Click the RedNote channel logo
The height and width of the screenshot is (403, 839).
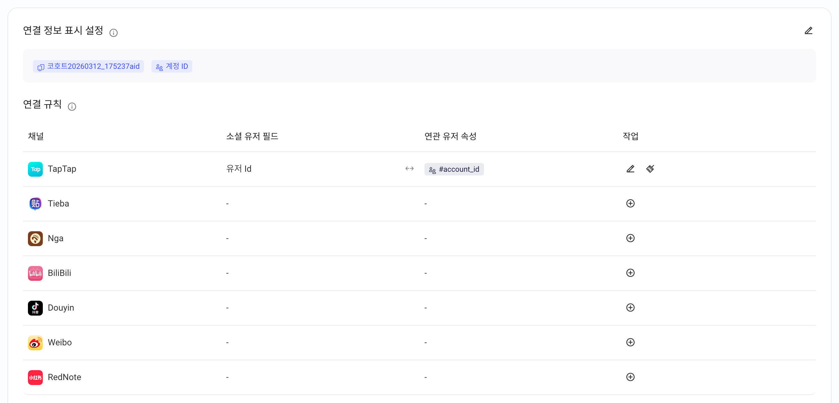[35, 378]
